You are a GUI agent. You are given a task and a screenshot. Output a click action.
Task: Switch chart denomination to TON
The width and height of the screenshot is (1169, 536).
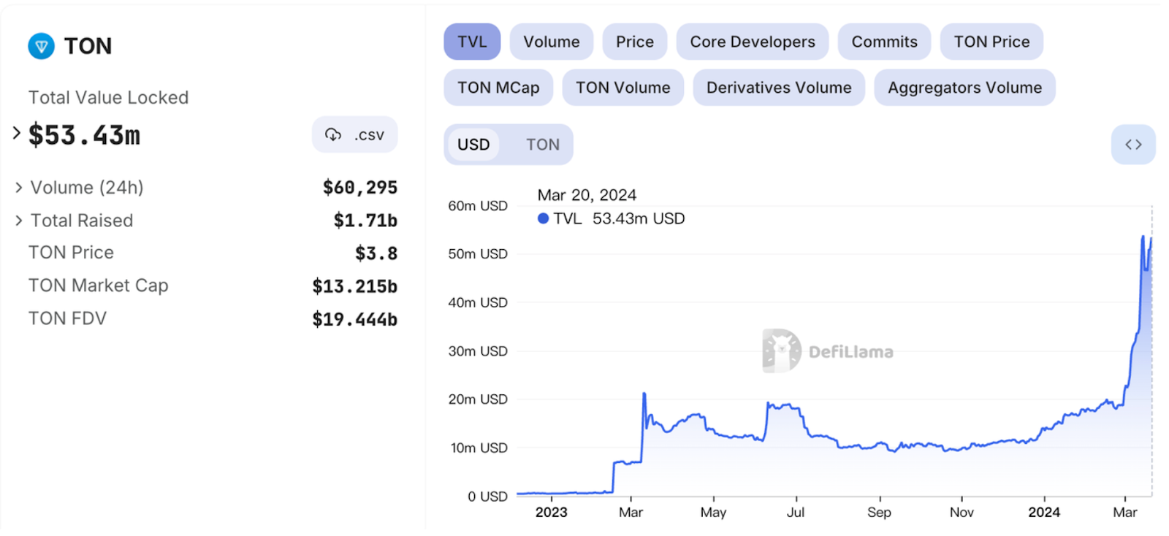coord(543,145)
